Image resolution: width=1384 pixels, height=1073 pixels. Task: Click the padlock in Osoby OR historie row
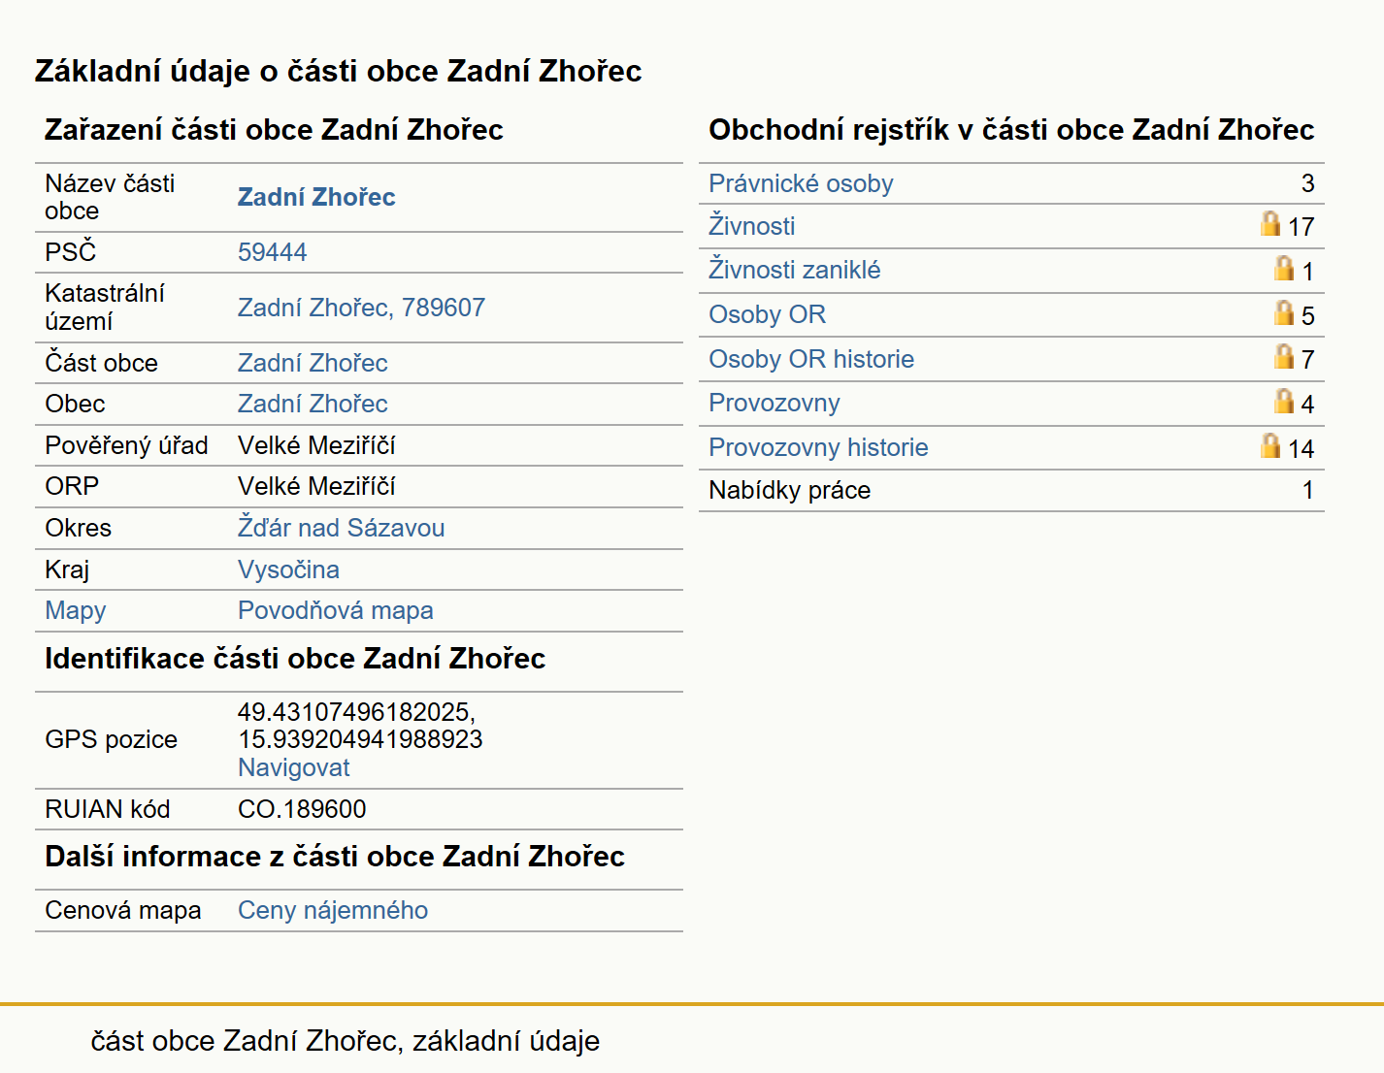[1284, 357]
